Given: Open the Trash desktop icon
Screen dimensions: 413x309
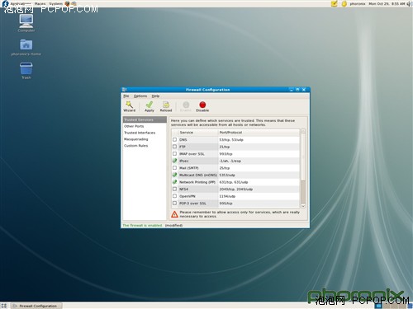Looking at the screenshot, I should (x=26, y=71).
